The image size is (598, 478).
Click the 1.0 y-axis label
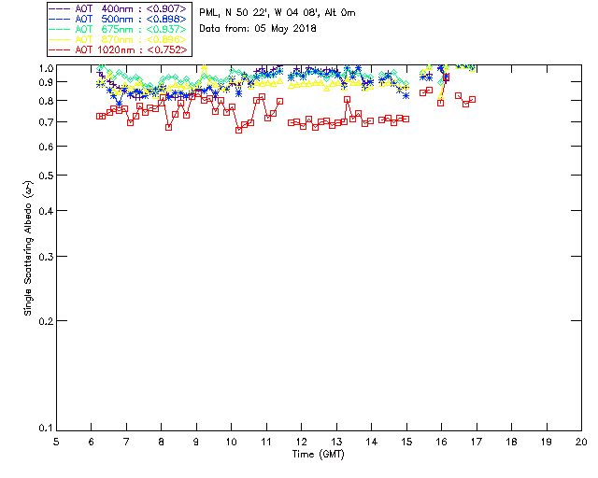[x=46, y=68]
